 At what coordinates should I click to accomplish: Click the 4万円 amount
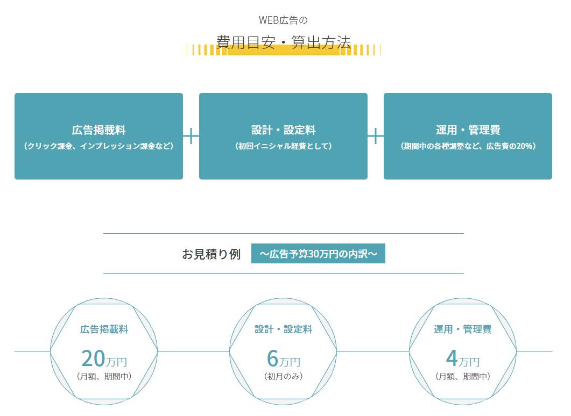463,359
